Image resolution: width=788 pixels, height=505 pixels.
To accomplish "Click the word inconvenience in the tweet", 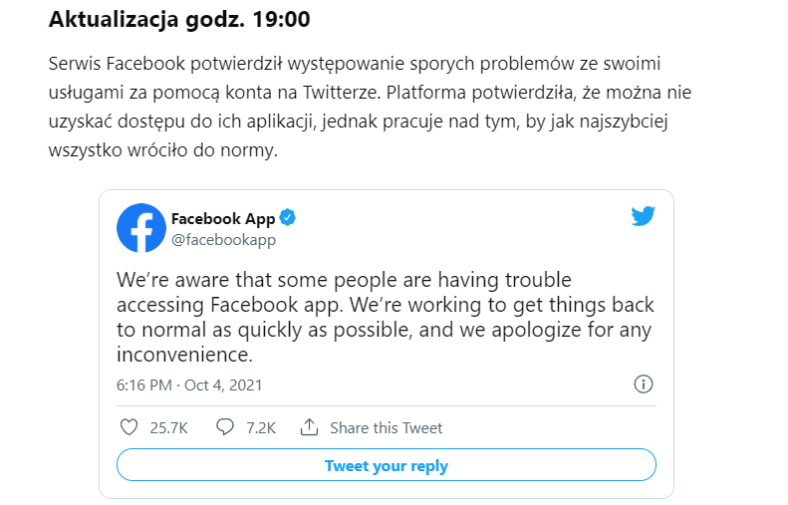I will point(184,355).
